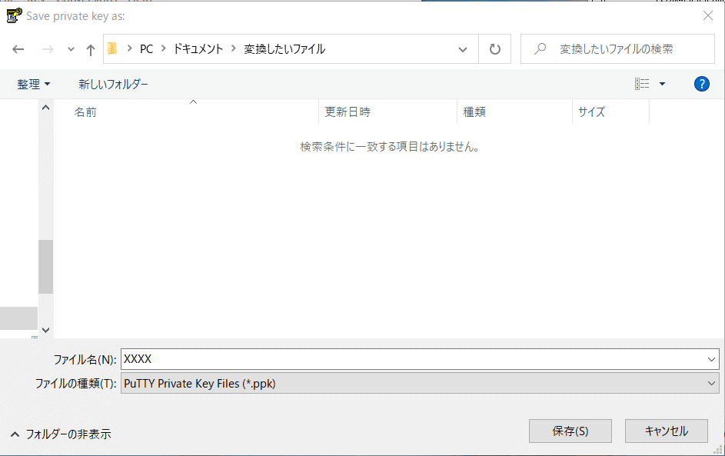Click the up-one-level folder arrow
Viewport: 725px width, 456px height.
coord(90,48)
